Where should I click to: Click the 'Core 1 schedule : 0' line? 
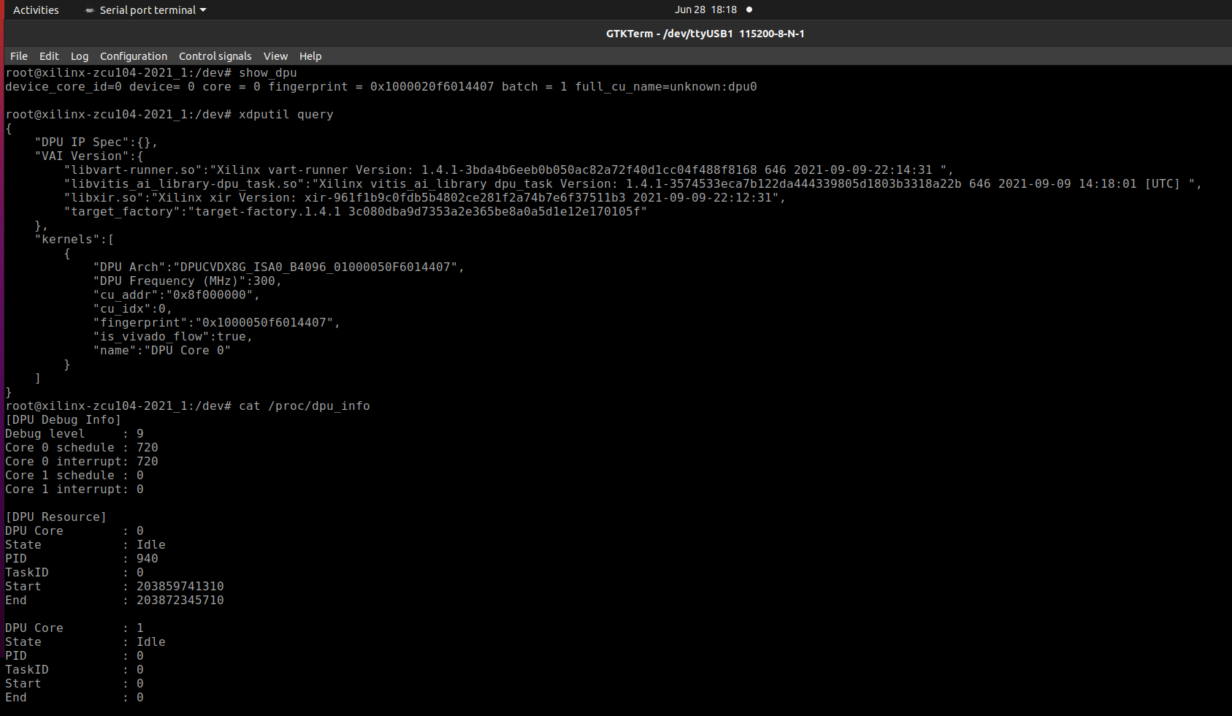(x=74, y=476)
